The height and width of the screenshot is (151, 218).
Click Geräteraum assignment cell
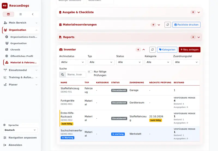pyautogui.click(x=137, y=102)
